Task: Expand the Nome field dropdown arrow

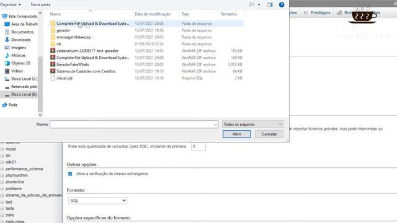Action: pyautogui.click(x=215, y=125)
